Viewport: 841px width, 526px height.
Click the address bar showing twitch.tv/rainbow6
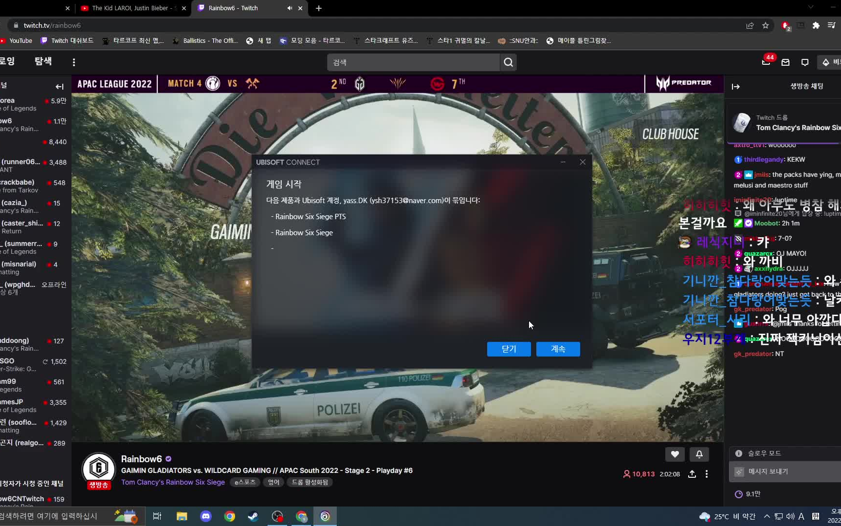pos(380,25)
